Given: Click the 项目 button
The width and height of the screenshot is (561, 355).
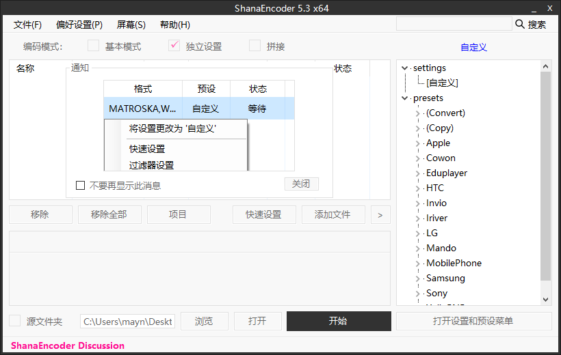Looking at the screenshot, I should click(x=179, y=214).
